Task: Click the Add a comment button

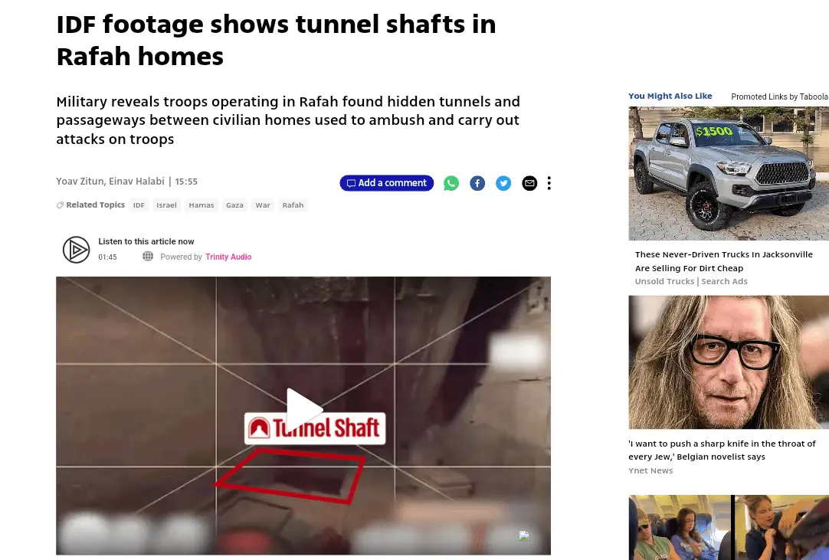Action: (386, 183)
